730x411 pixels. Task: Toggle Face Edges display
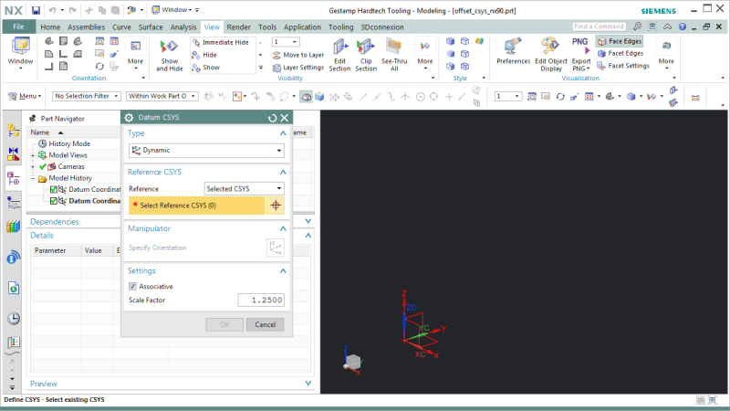coord(620,41)
